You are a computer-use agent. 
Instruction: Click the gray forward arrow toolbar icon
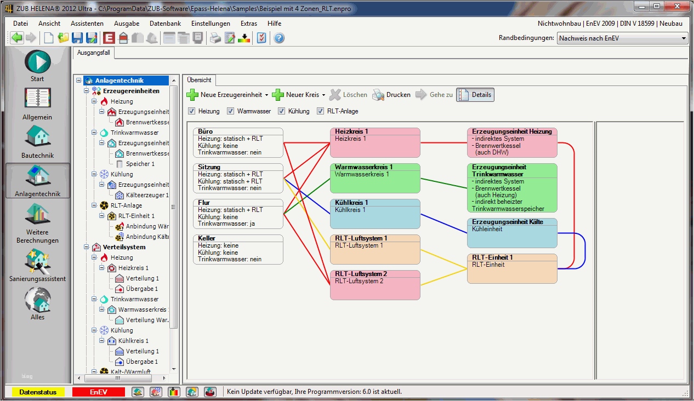point(31,38)
